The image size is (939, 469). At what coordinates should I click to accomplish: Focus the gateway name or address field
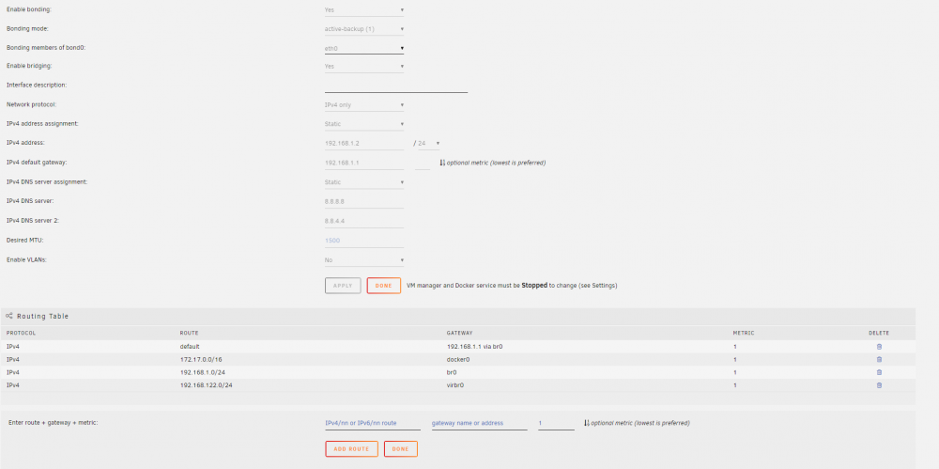pos(479,423)
